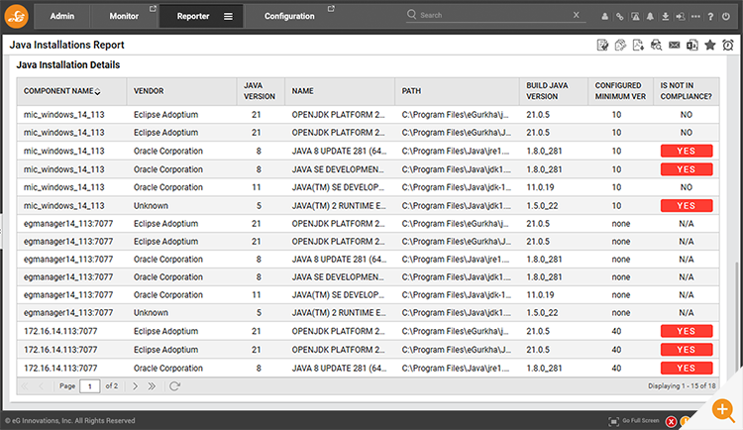
Task: Click IS NOT IN COMPLIANCE? column header
Action: (686, 91)
